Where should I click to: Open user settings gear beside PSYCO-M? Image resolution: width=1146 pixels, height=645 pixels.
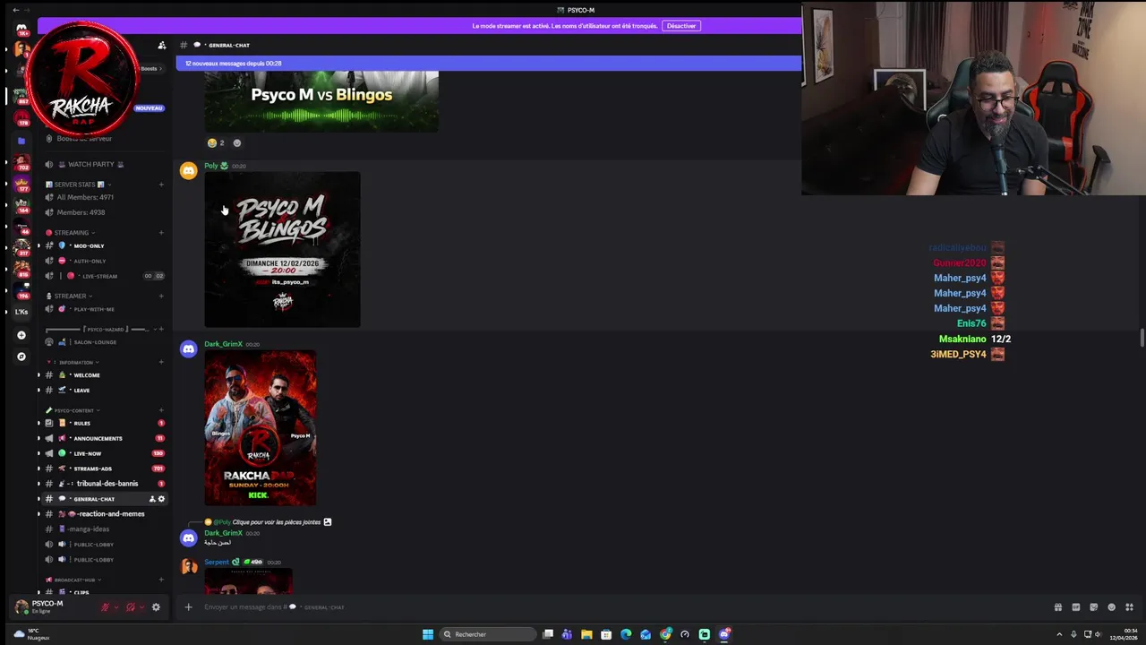(x=156, y=607)
